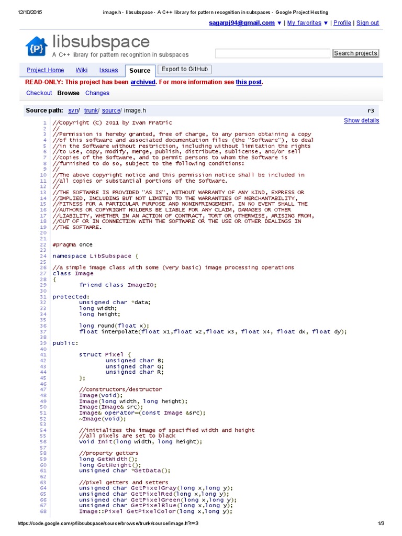Open the sagarpj94@gmail.com account link
The image size is (402, 536).
(x=242, y=23)
